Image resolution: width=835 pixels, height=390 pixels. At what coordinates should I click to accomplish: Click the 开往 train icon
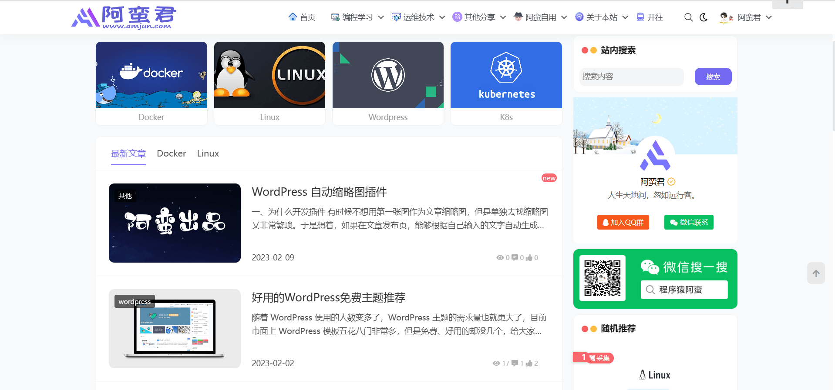pyautogui.click(x=640, y=17)
